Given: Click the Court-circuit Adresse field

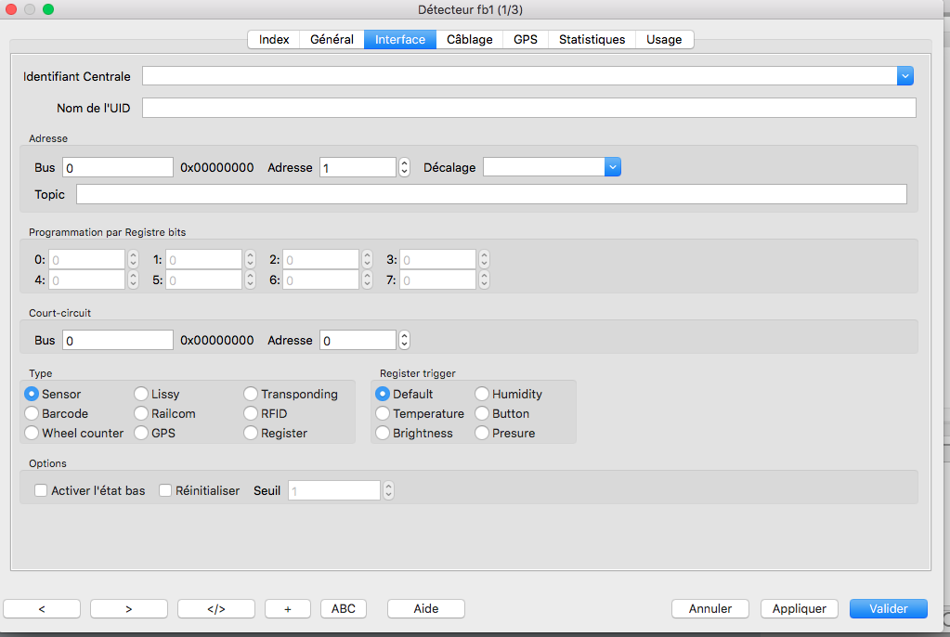Looking at the screenshot, I should point(358,341).
